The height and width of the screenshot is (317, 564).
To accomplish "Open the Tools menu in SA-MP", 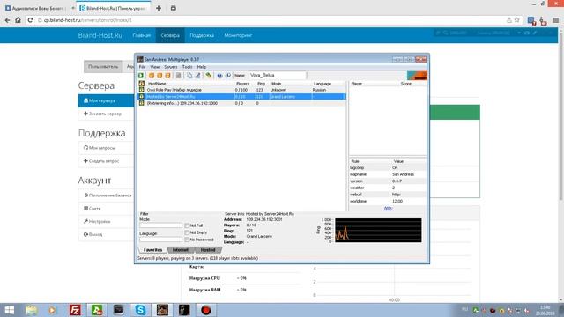I will (187, 67).
